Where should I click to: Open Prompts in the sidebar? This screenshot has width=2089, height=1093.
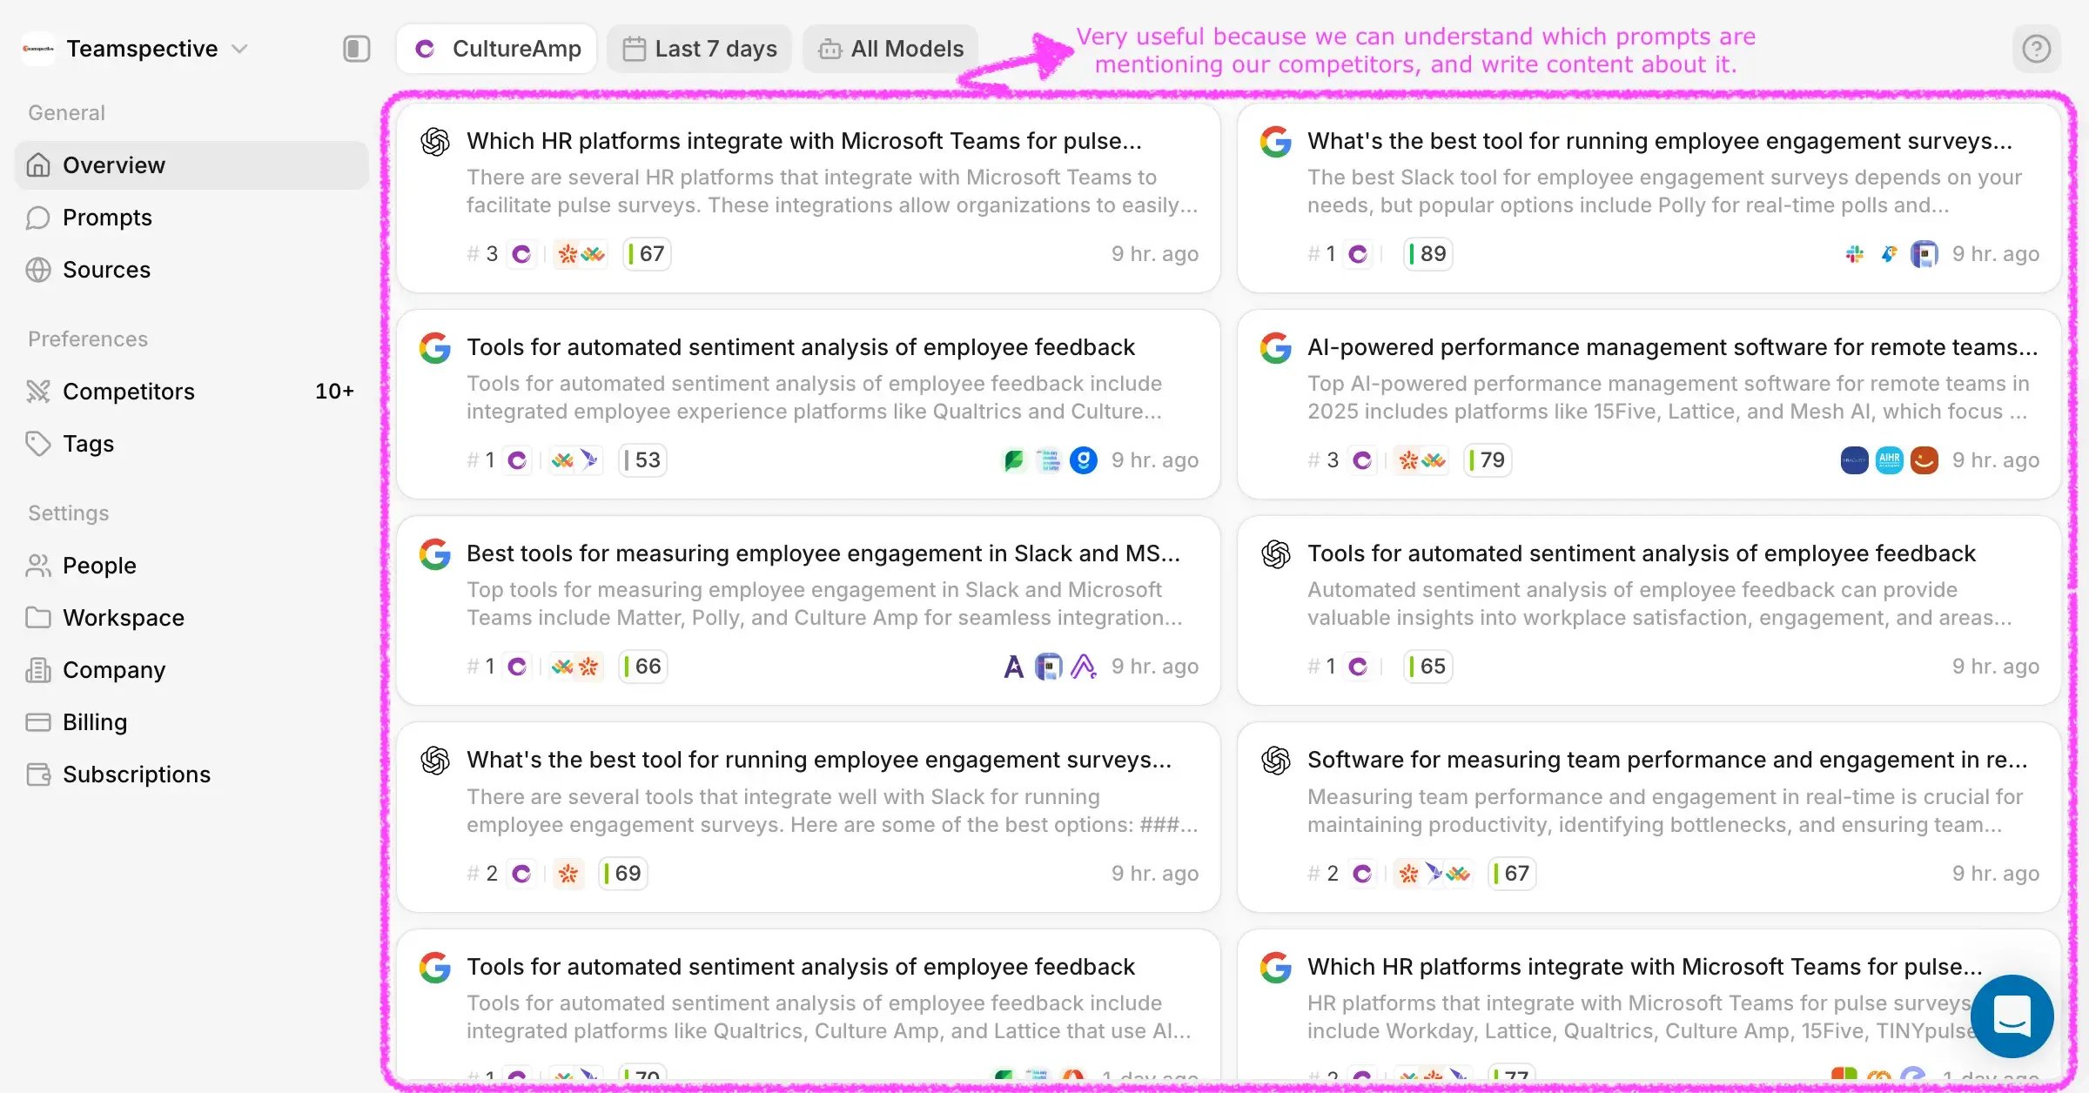[x=107, y=218]
